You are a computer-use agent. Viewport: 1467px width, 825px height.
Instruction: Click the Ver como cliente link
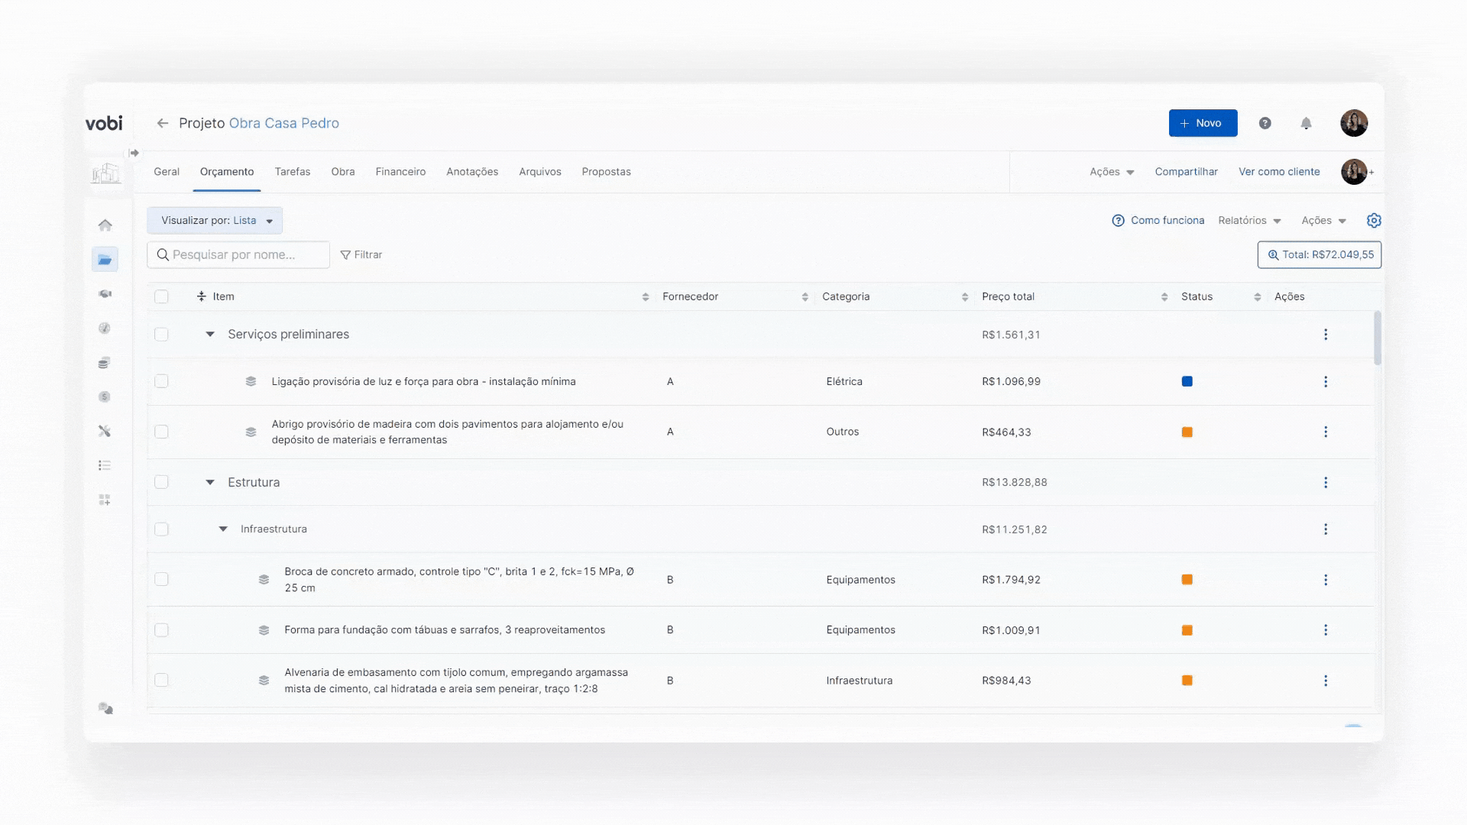click(x=1278, y=172)
